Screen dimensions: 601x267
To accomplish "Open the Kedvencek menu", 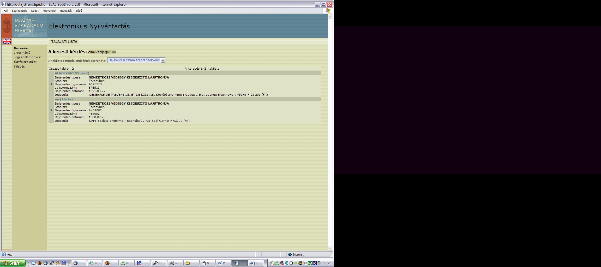I will coord(49,11).
